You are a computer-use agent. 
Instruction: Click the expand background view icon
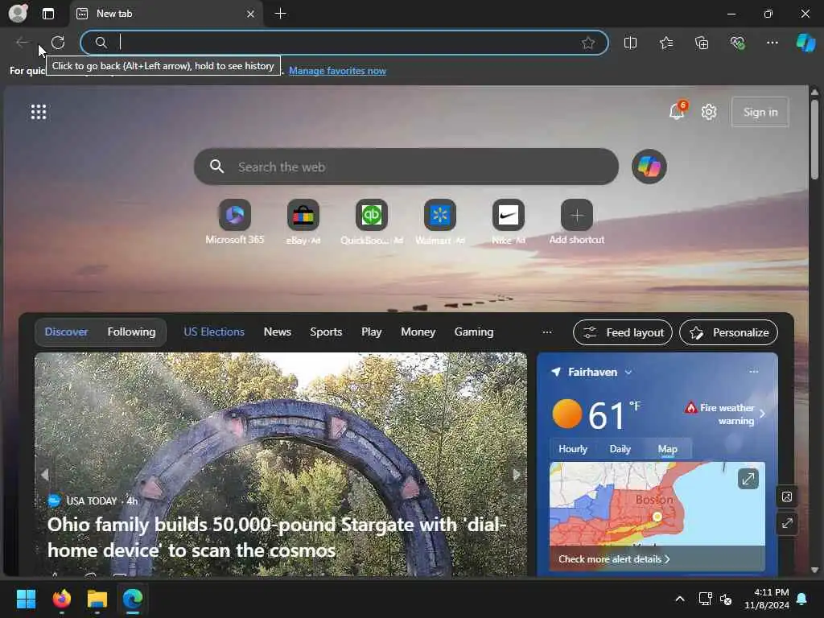click(x=787, y=523)
